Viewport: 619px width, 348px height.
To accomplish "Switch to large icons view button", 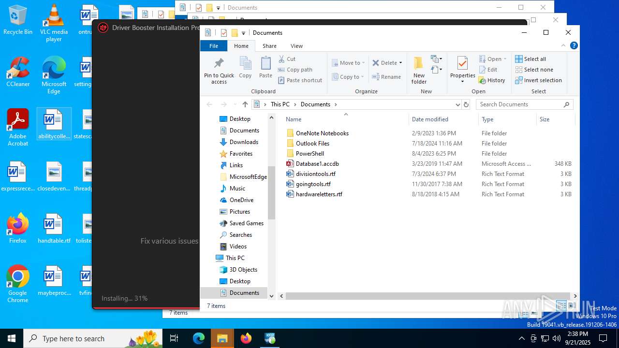I will (572, 305).
